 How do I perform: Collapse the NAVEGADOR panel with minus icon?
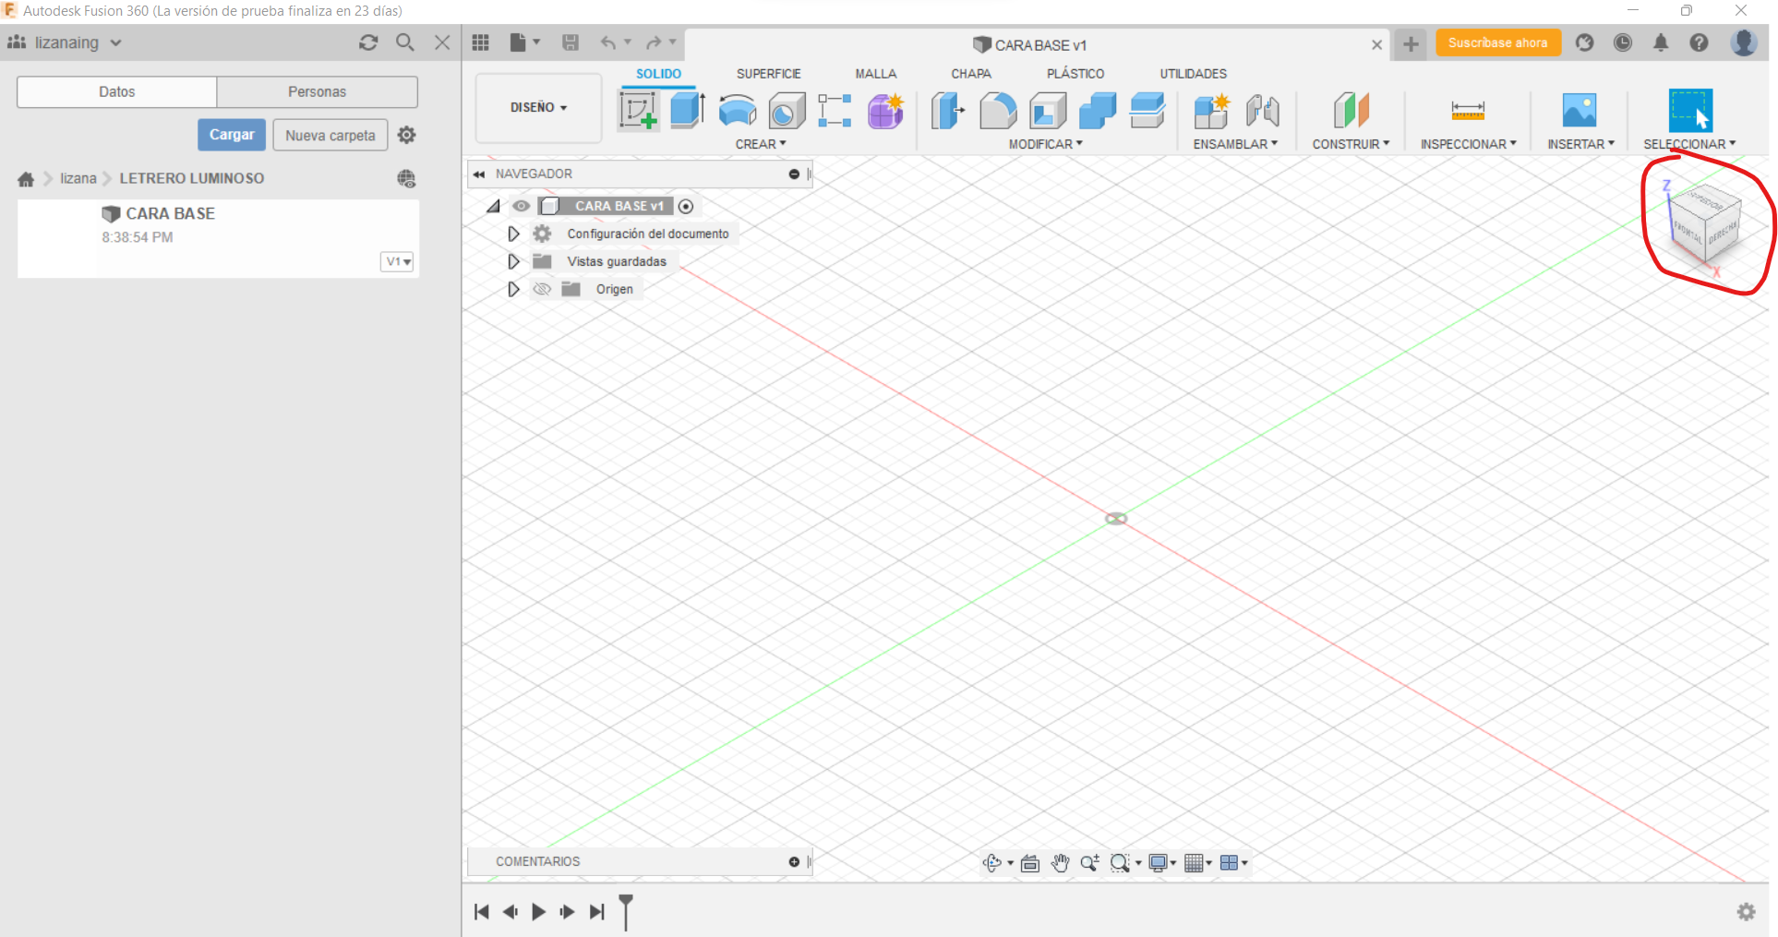[794, 174]
